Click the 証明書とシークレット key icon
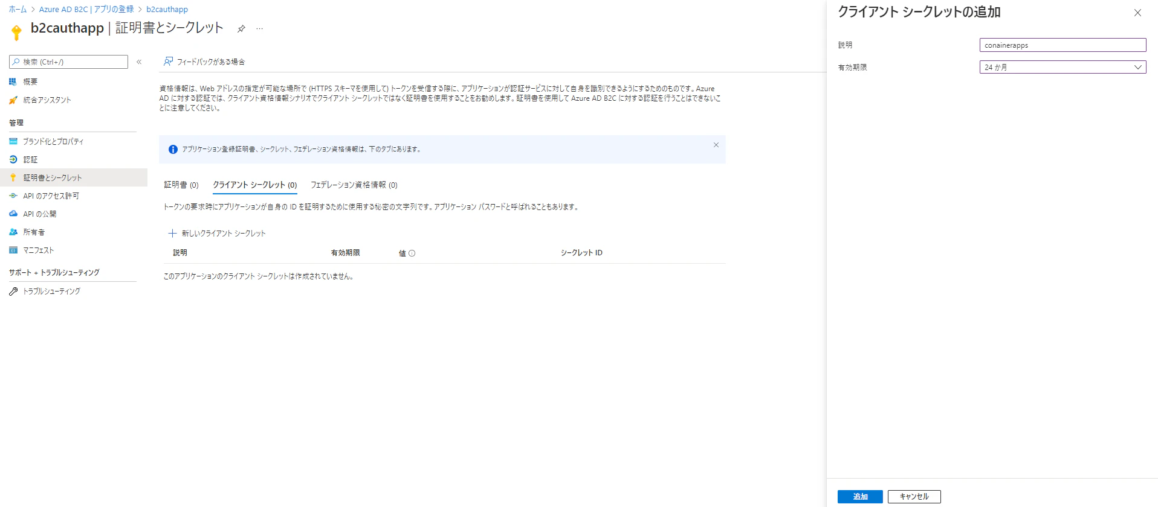The image size is (1158, 507). point(13,177)
